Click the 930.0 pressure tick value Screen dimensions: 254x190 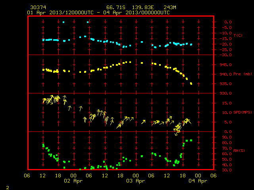coord(225,93)
